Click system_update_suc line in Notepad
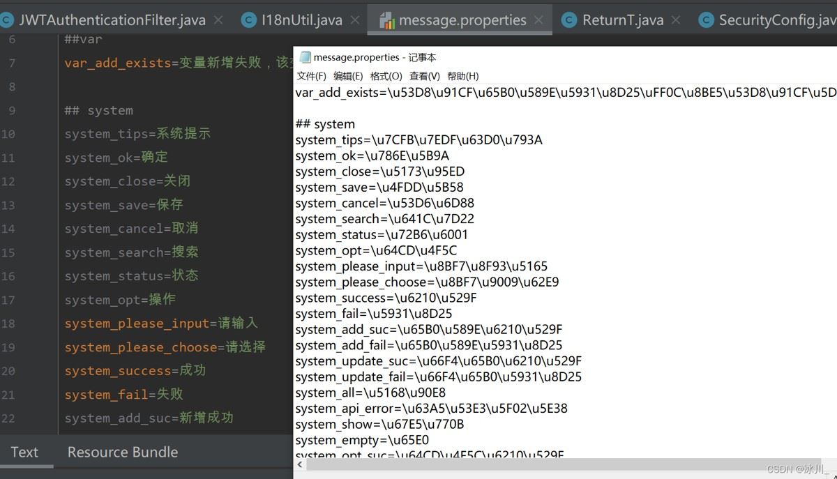Image resolution: width=837 pixels, height=479 pixels. [438, 361]
